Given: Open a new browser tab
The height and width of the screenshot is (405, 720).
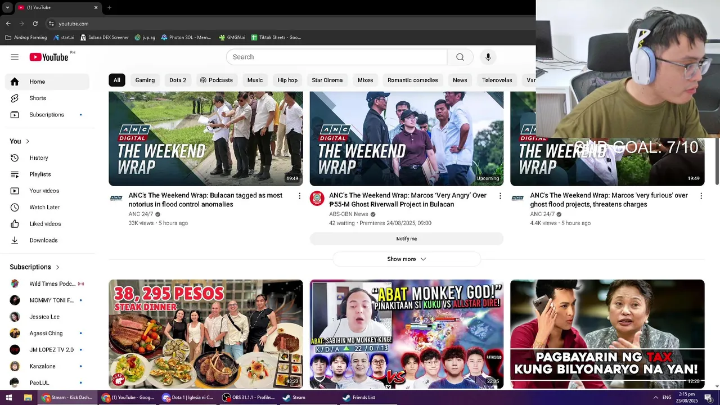Looking at the screenshot, I should [109, 7].
